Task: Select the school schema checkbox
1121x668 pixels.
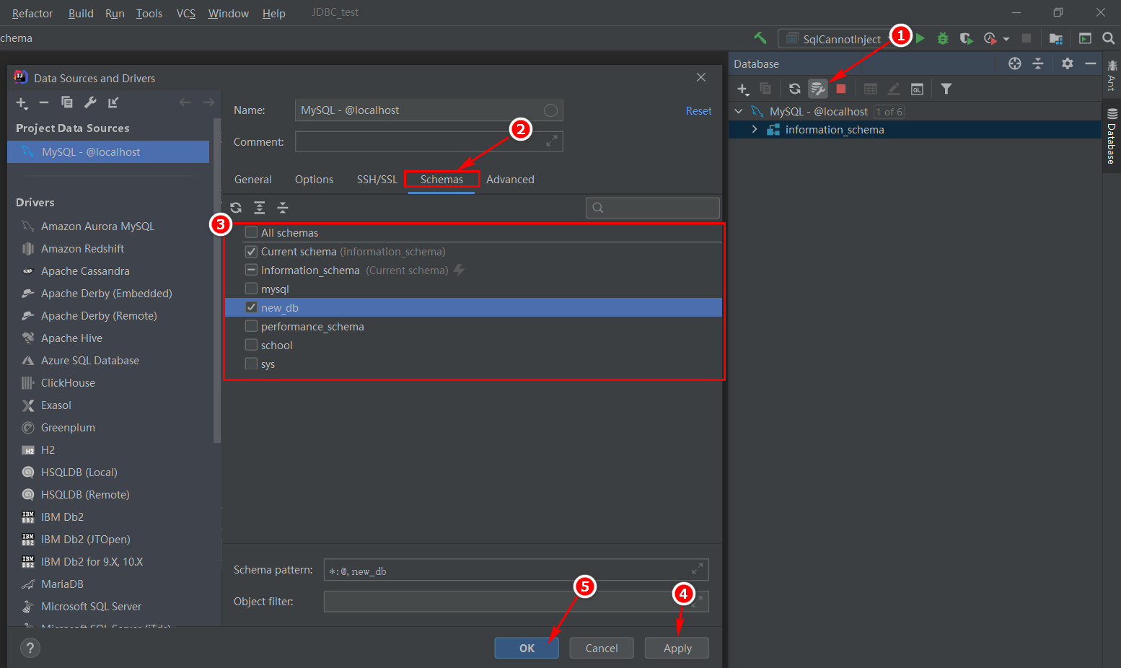Action: (251, 345)
